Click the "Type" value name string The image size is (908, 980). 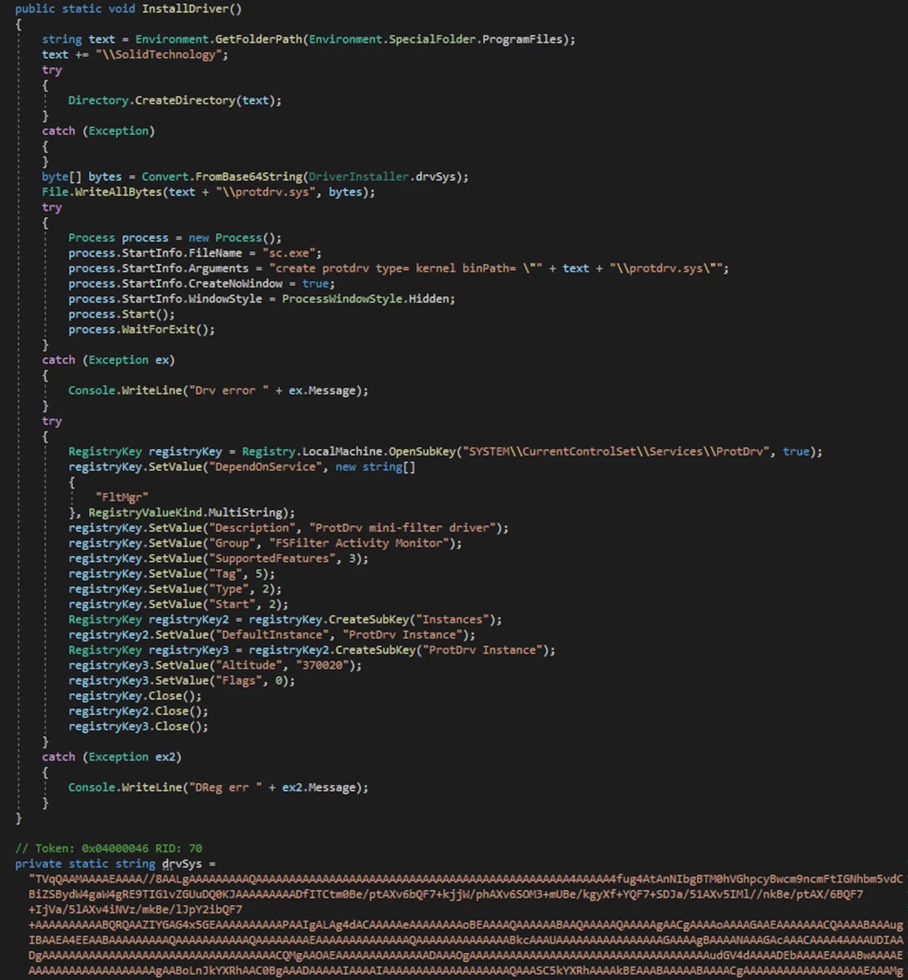pos(229,589)
